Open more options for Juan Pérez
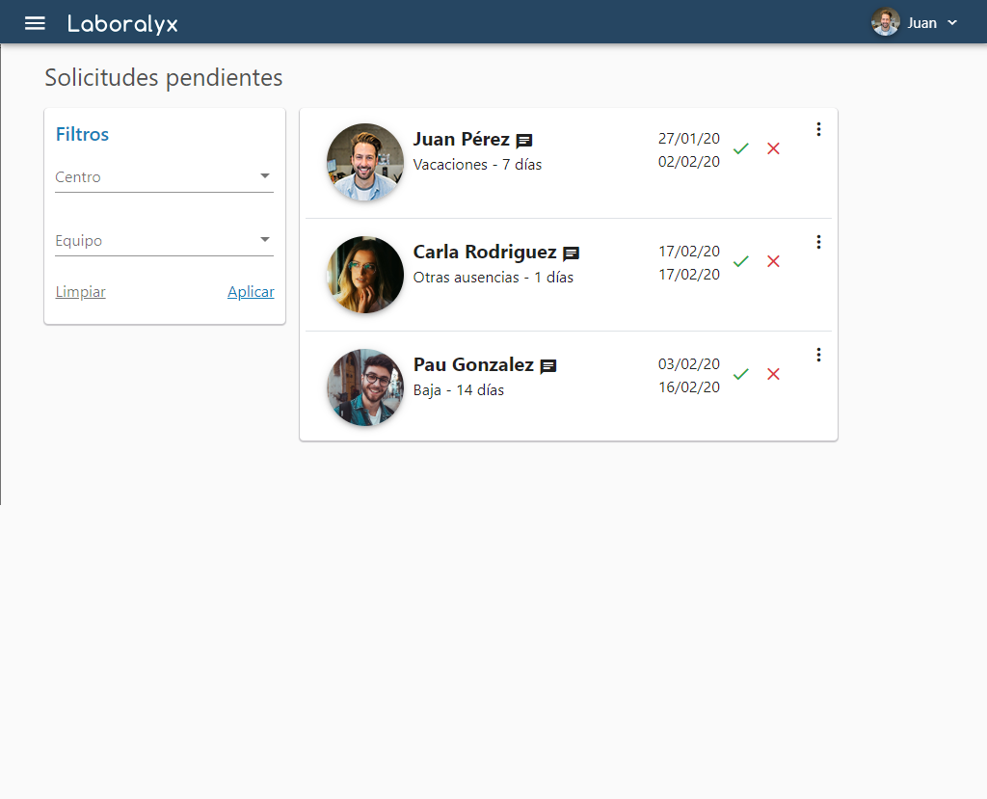Image resolution: width=987 pixels, height=799 pixels. (818, 129)
